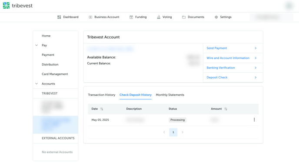Click the Send Payment chevron arrow

coord(256,48)
